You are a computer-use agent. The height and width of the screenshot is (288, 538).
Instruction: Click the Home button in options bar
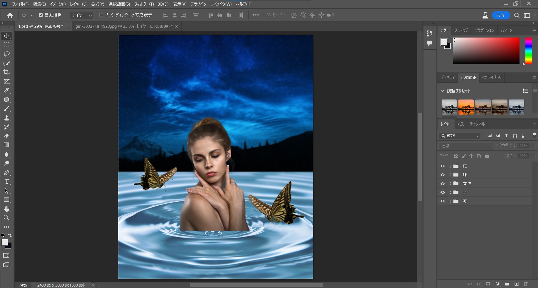pyautogui.click(x=10, y=15)
